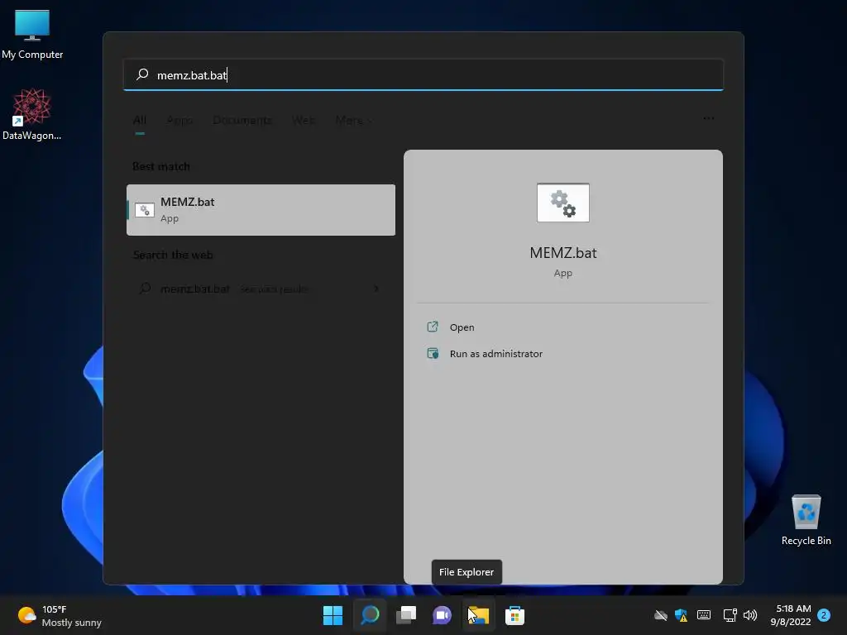
Task: Click Open for MEMZ.bat
Action: click(462, 327)
